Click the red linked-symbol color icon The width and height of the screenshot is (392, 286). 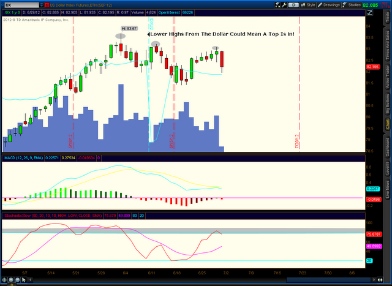point(47,5)
